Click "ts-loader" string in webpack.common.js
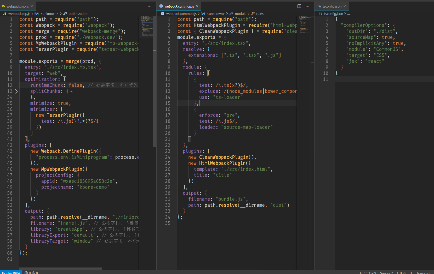This screenshot has height=274, width=434. tap(228, 97)
